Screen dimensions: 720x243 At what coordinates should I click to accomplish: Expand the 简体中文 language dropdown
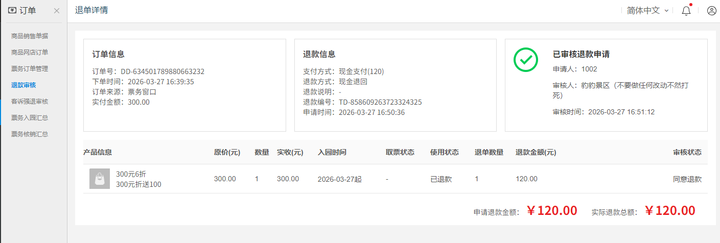(x=647, y=11)
